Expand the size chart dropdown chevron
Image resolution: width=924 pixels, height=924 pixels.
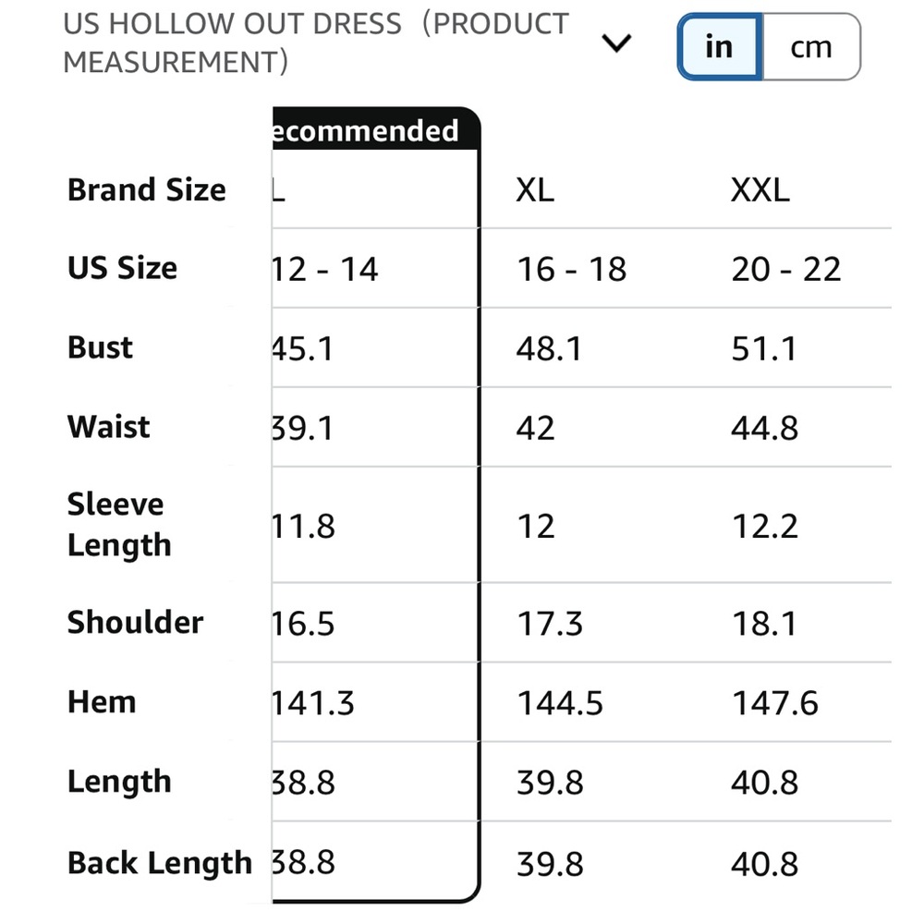tap(616, 43)
